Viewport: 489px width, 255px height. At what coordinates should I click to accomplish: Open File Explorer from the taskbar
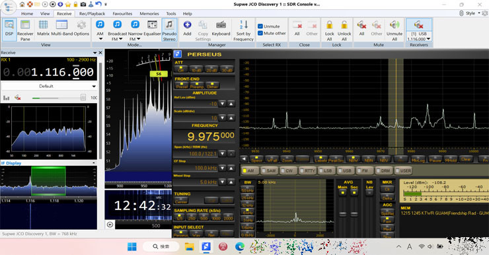[x=189, y=247]
